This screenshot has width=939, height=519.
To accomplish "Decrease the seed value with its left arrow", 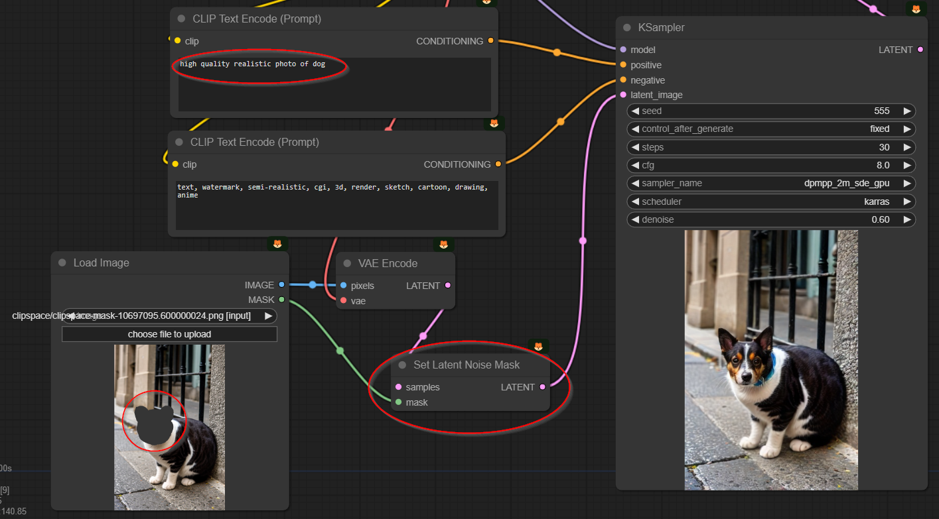I will pos(634,111).
